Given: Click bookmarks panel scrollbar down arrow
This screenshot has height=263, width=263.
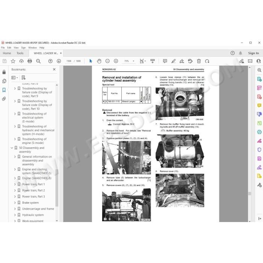Looking at the screenshot, I should 57,221.
